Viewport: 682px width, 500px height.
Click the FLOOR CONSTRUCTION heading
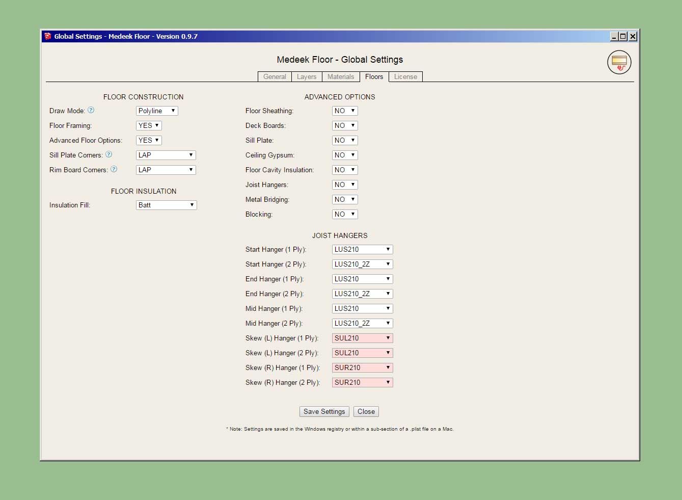tap(143, 97)
